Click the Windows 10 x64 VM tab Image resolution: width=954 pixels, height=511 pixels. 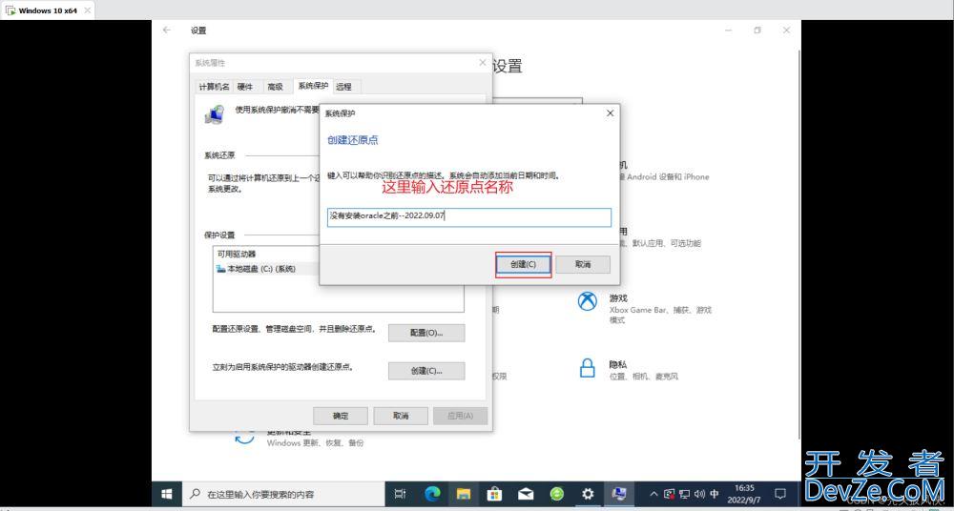point(48,10)
